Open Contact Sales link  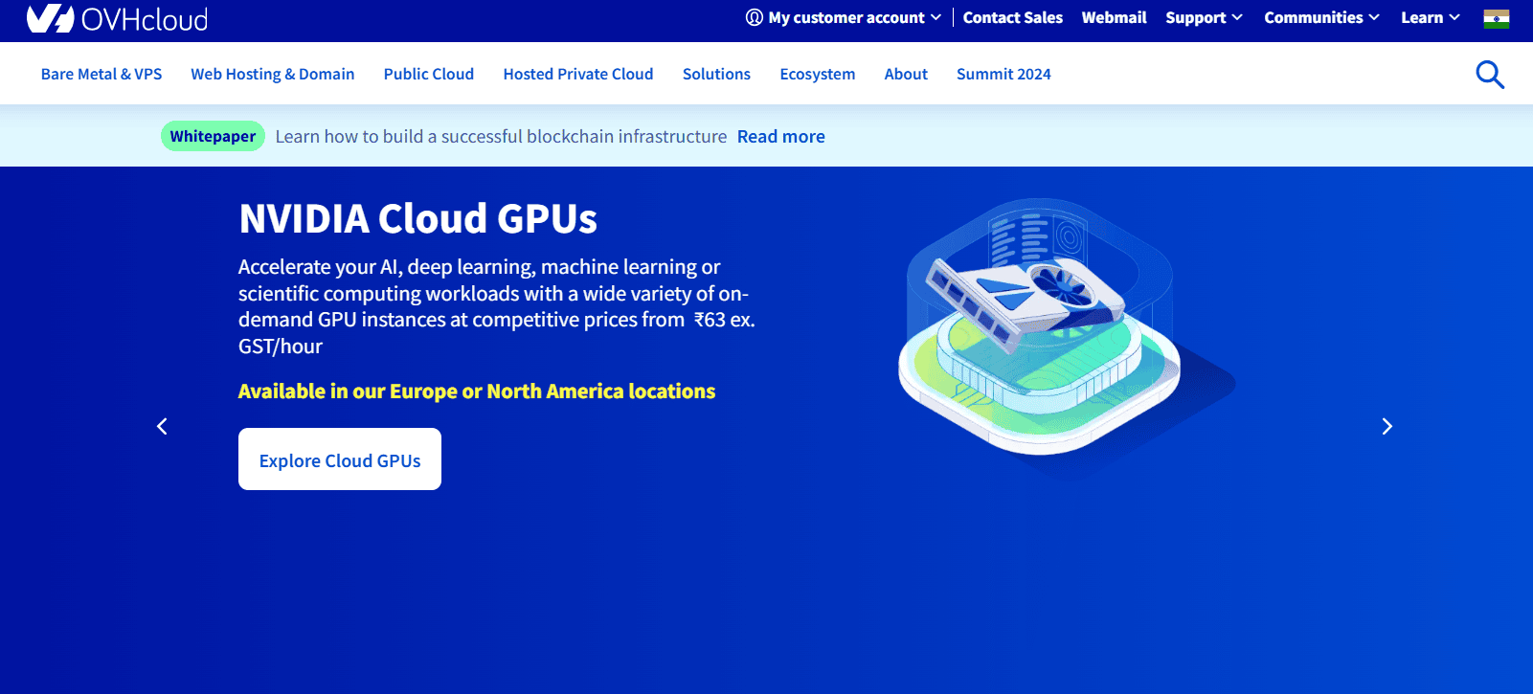1013,17
